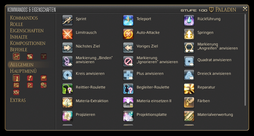
Task: Click the Reparatur hammer icon
Action: (x=189, y=89)
